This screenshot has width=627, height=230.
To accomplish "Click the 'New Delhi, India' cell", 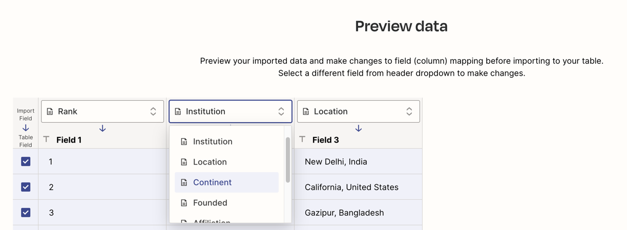I will (x=359, y=162).
